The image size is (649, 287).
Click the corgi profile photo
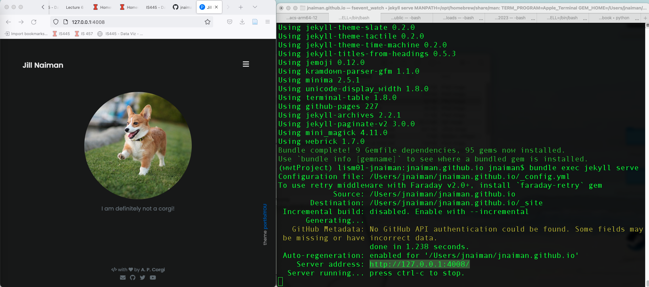click(x=138, y=146)
